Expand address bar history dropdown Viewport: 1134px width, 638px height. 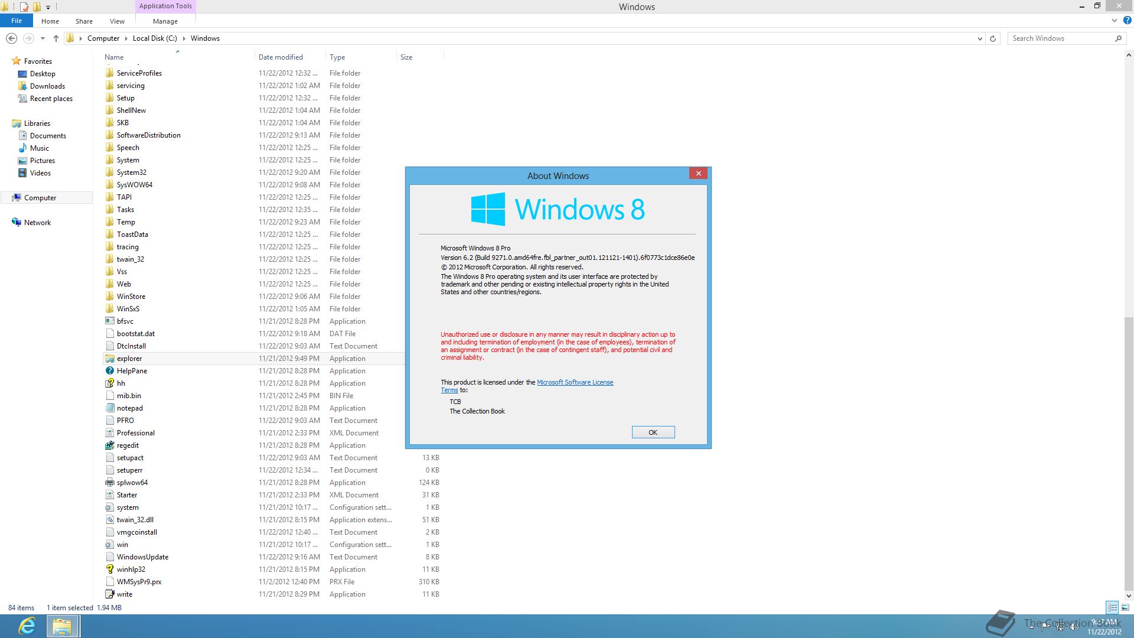click(980, 38)
